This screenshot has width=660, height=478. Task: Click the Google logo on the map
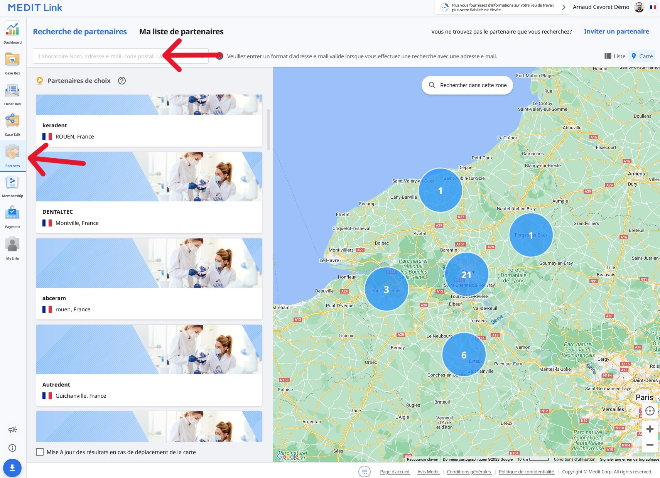(x=288, y=457)
